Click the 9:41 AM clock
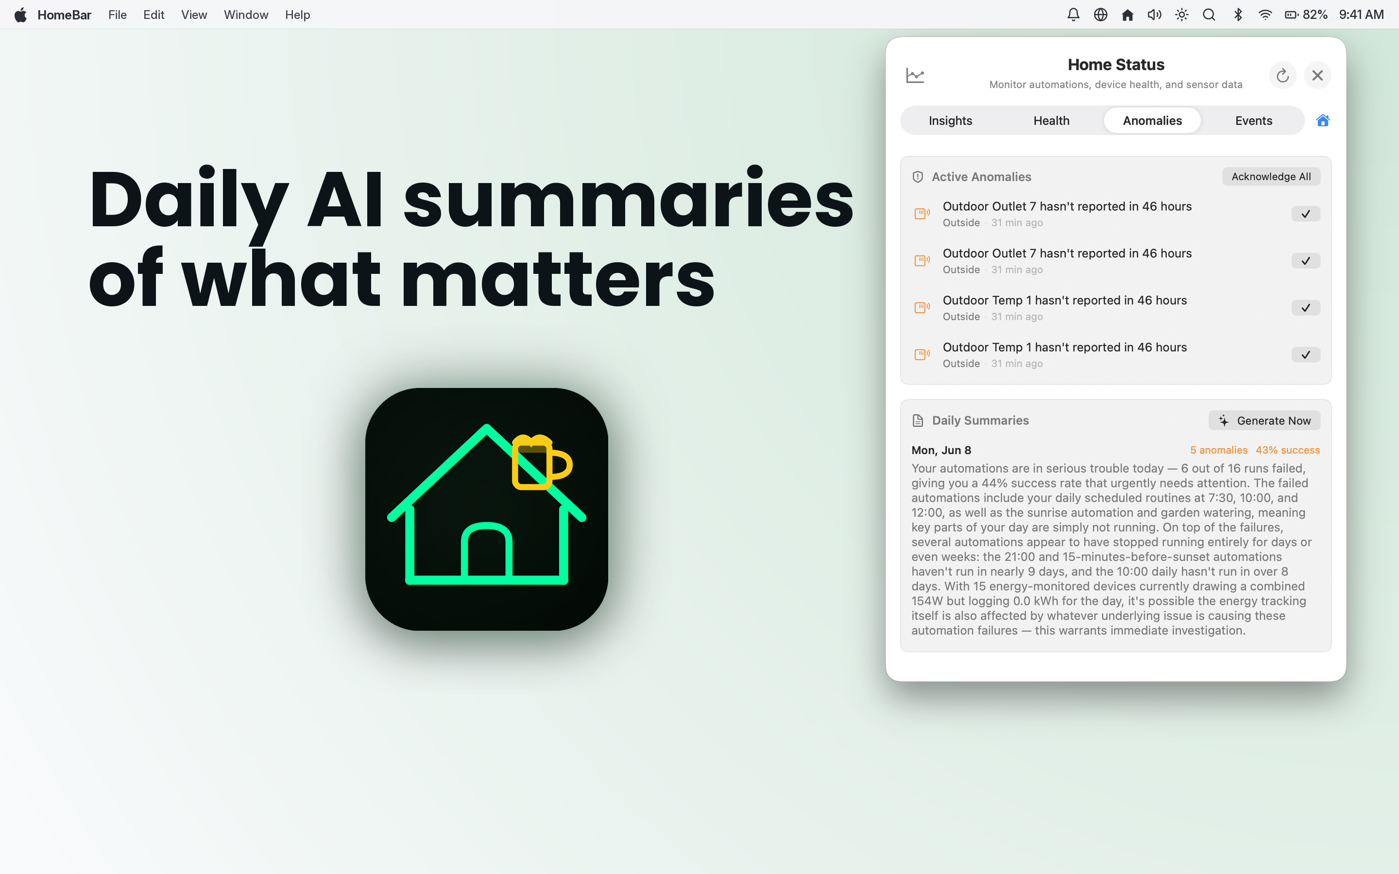The image size is (1399, 874). tap(1361, 15)
